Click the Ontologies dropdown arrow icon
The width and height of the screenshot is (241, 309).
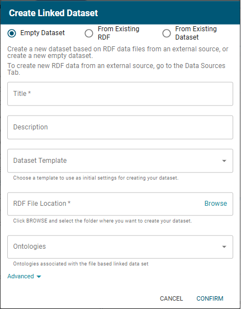(x=224, y=247)
